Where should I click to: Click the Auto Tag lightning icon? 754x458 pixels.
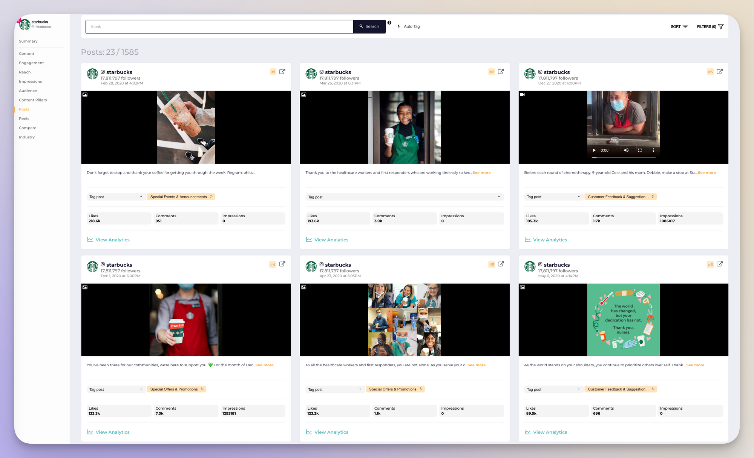(399, 26)
